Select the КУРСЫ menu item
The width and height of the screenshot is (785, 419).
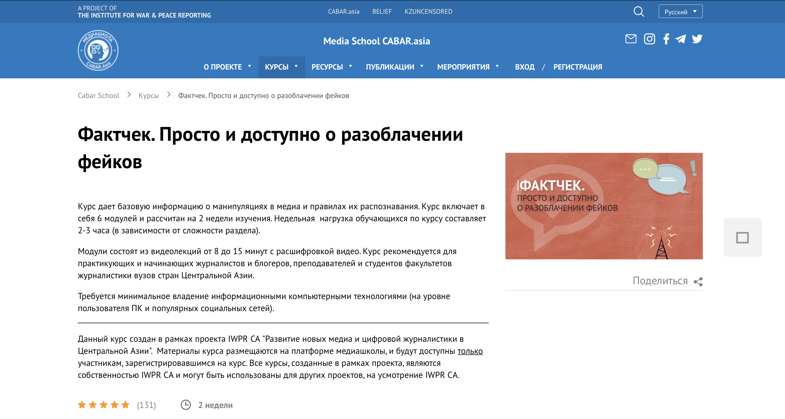pyautogui.click(x=281, y=67)
